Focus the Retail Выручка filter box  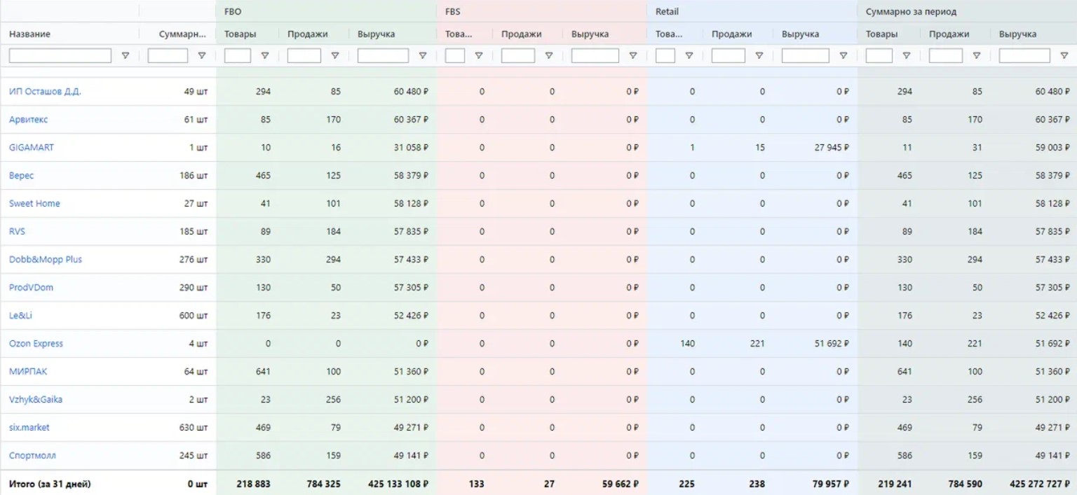click(x=806, y=56)
